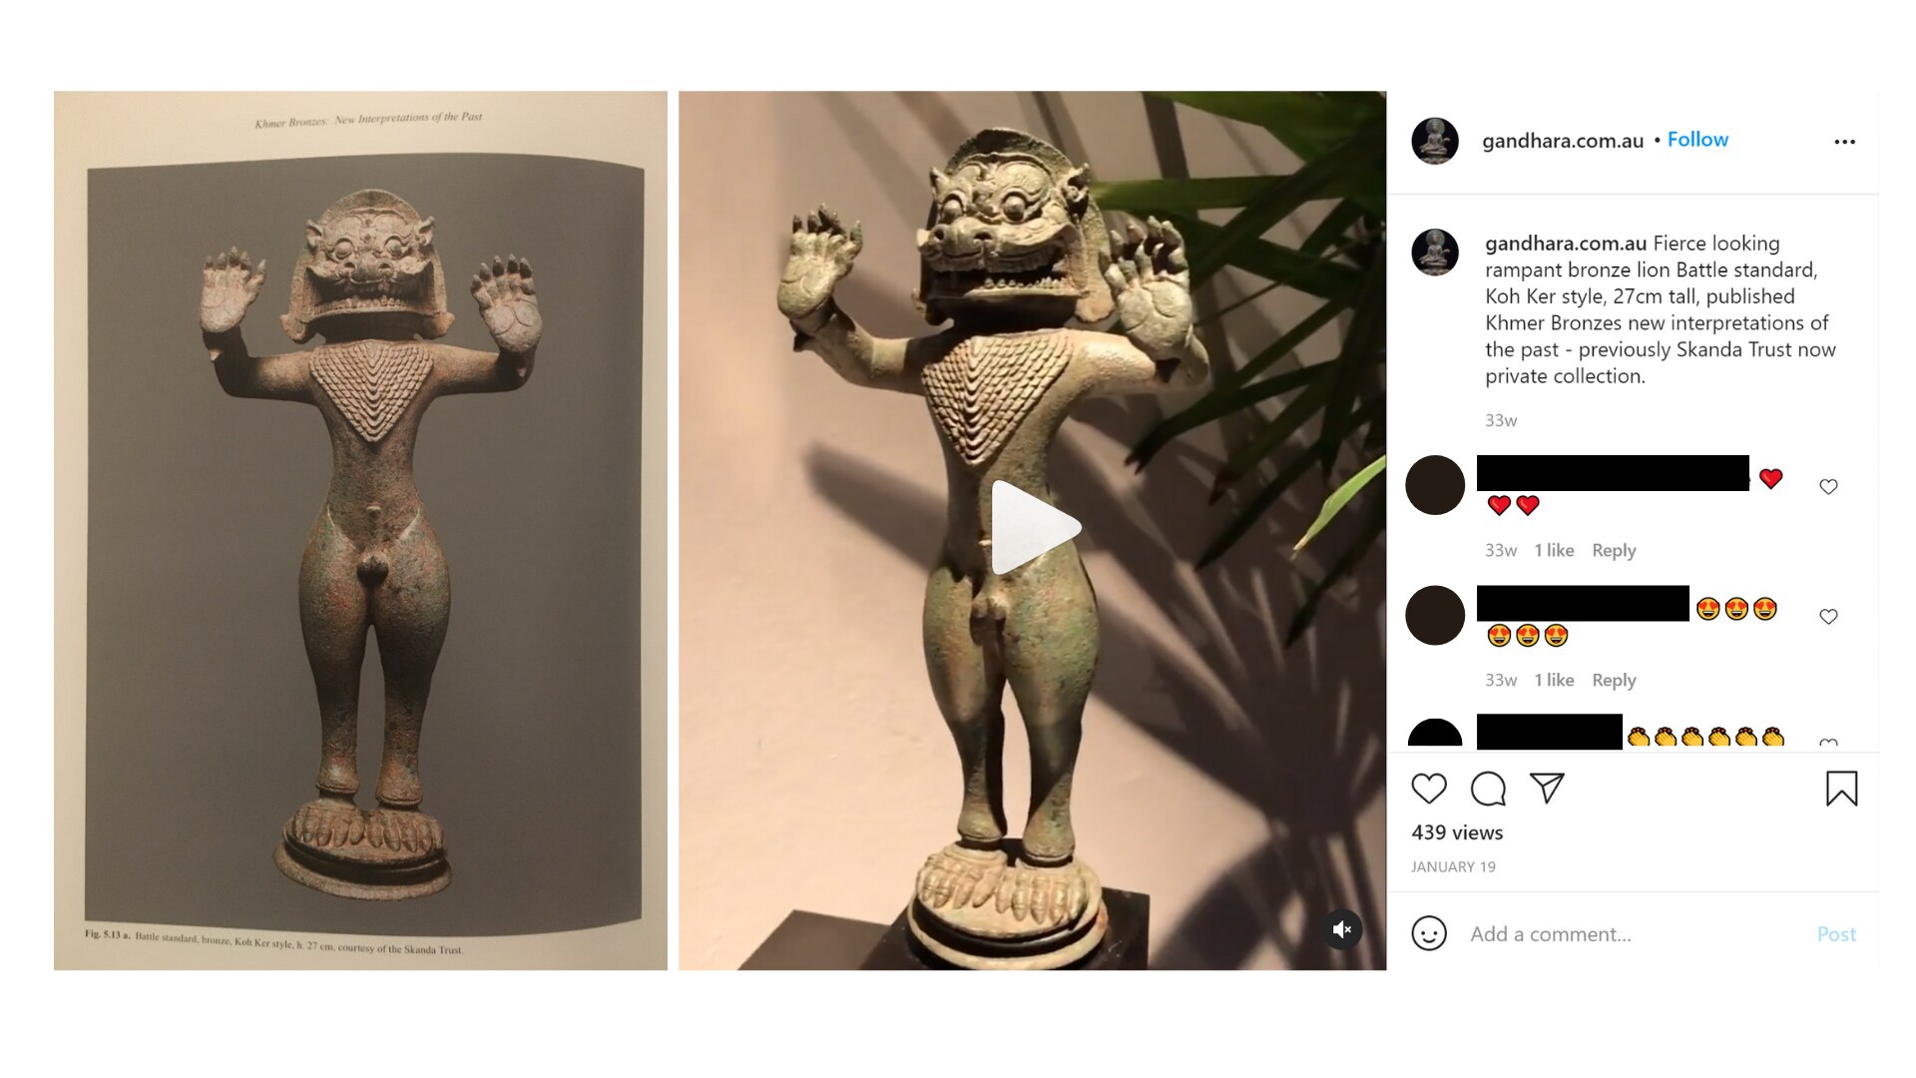Open the comment bubble icon
The image size is (1916, 1078).
[1488, 789]
